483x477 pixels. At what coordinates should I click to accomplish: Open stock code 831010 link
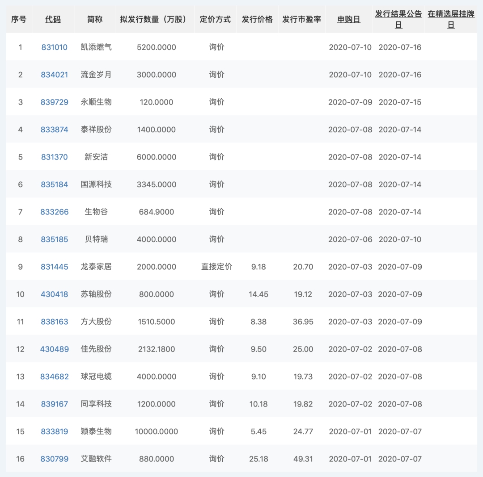[x=55, y=47]
